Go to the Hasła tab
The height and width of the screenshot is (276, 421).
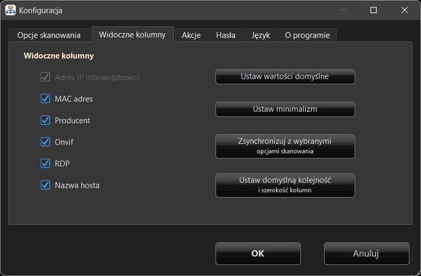(226, 35)
